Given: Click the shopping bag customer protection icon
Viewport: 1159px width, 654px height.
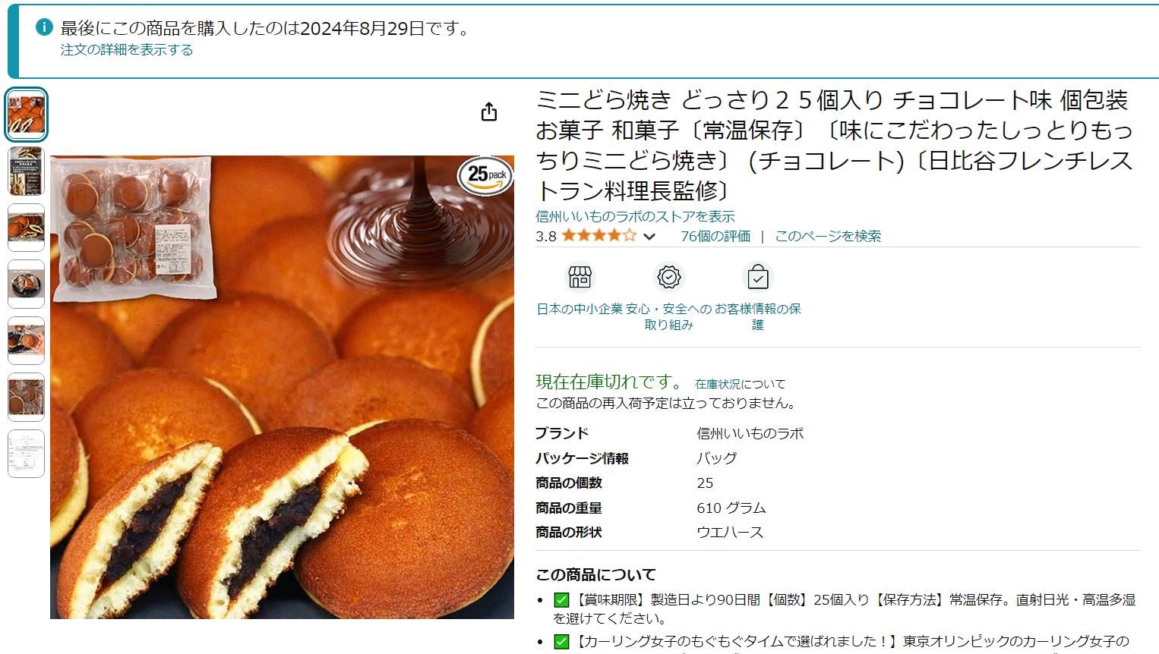Looking at the screenshot, I should (758, 277).
